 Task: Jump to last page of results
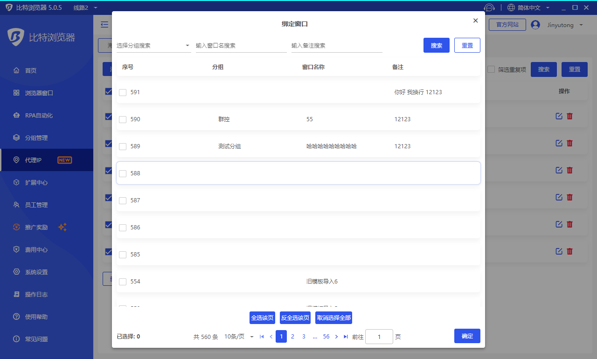tap(346, 337)
